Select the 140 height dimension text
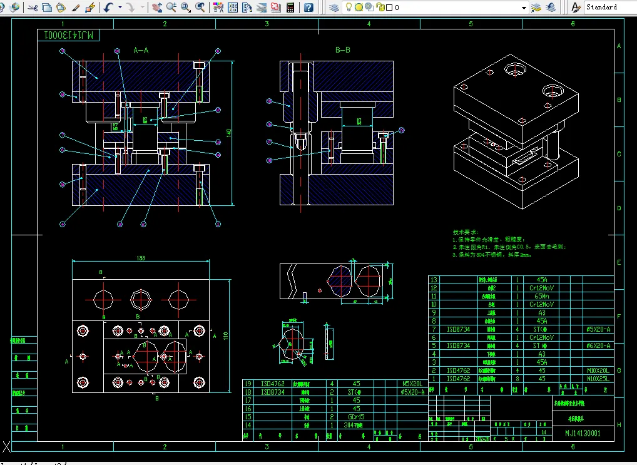637x465 pixels. tap(229, 133)
